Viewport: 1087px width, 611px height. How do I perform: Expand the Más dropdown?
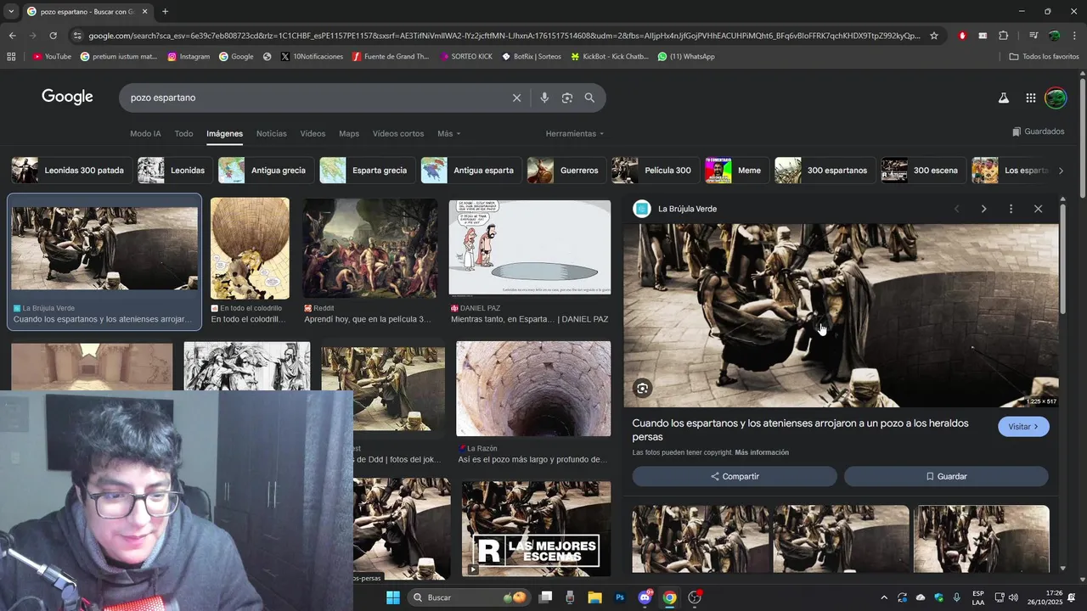[448, 133]
